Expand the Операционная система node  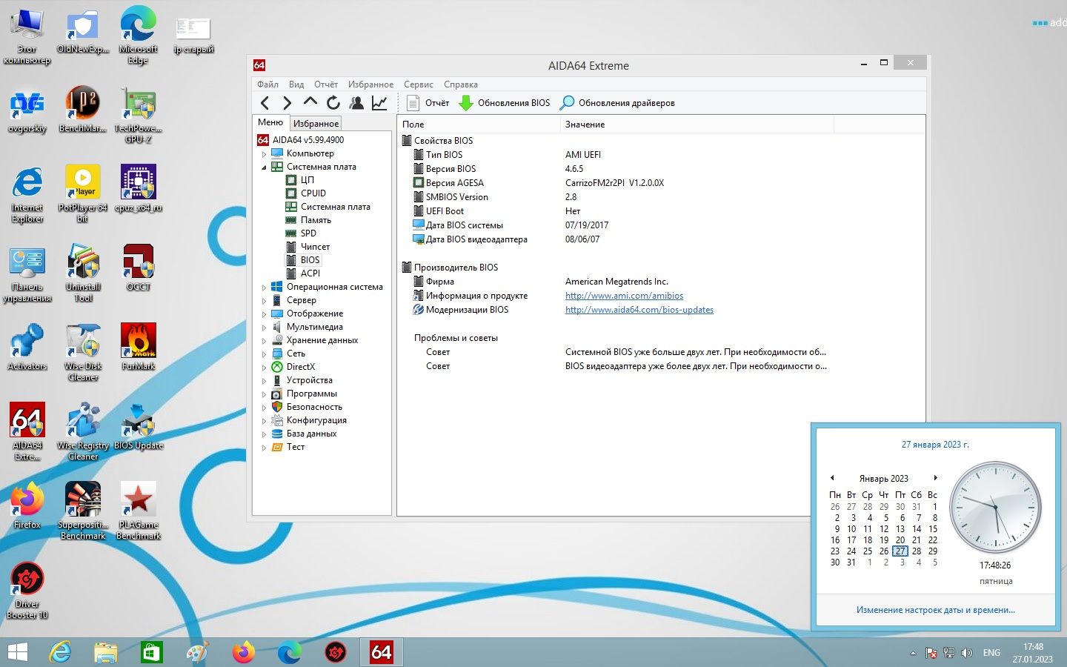(264, 288)
